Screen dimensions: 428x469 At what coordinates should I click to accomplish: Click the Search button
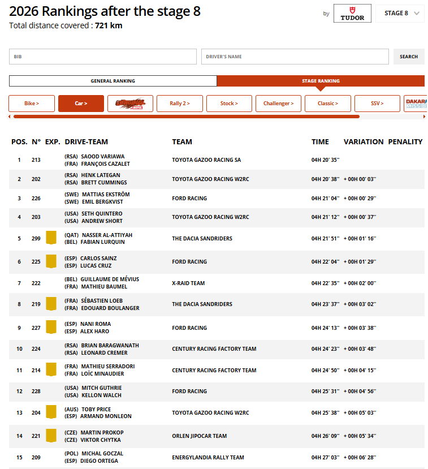coord(409,57)
